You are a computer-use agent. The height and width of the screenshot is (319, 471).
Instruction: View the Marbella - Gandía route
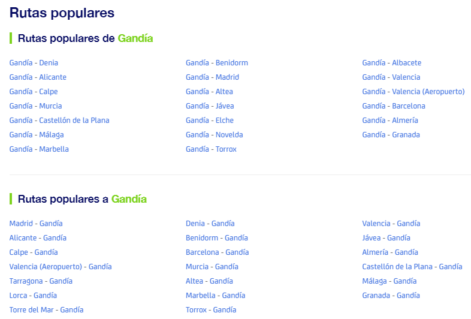(215, 296)
